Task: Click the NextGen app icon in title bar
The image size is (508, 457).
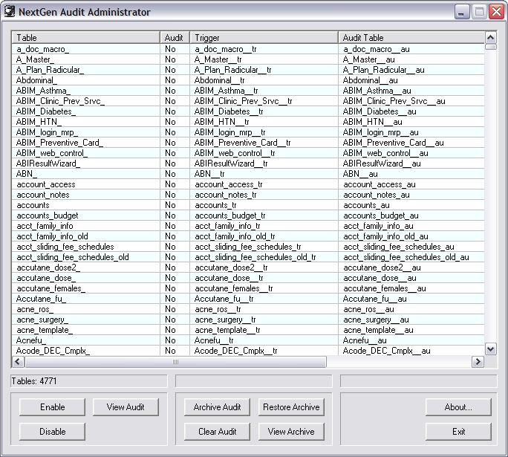Action: point(10,12)
